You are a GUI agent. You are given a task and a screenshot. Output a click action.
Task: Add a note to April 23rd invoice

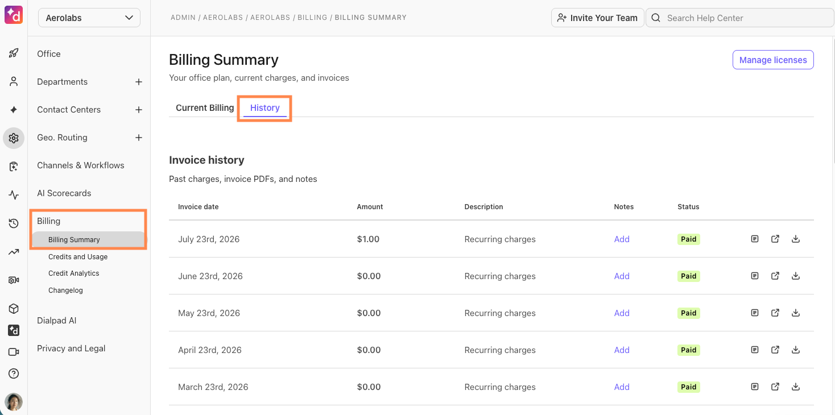(622, 350)
